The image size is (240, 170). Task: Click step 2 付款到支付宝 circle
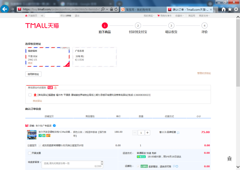[x=138, y=26]
